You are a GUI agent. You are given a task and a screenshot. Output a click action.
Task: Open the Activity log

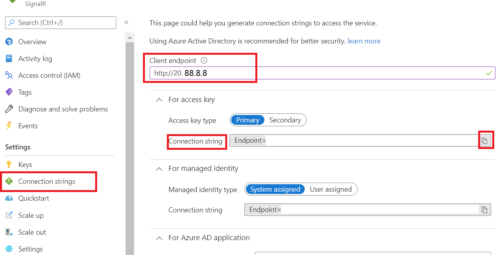[35, 58]
